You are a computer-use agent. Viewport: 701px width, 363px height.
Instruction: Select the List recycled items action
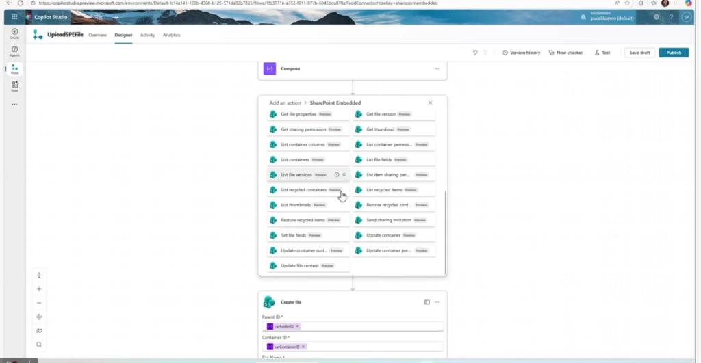[x=394, y=190]
